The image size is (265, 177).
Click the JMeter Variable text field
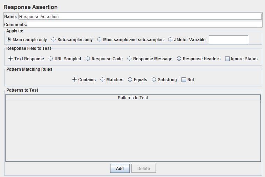pyautogui.click(x=228, y=39)
